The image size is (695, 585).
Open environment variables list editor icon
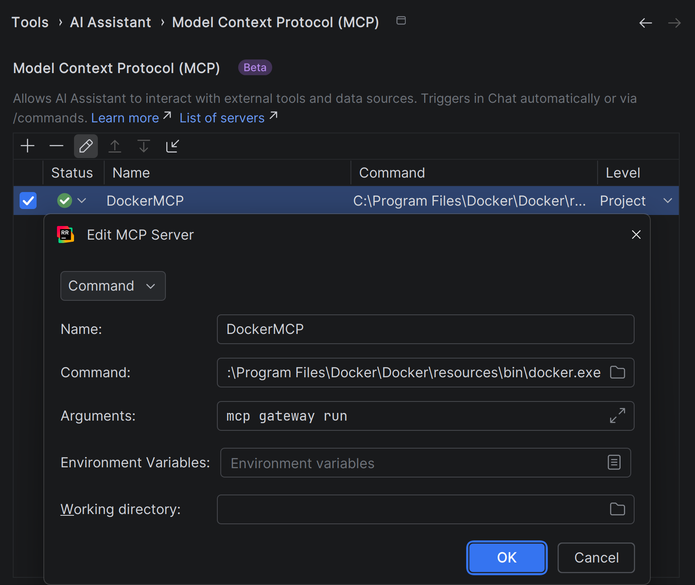pos(614,462)
